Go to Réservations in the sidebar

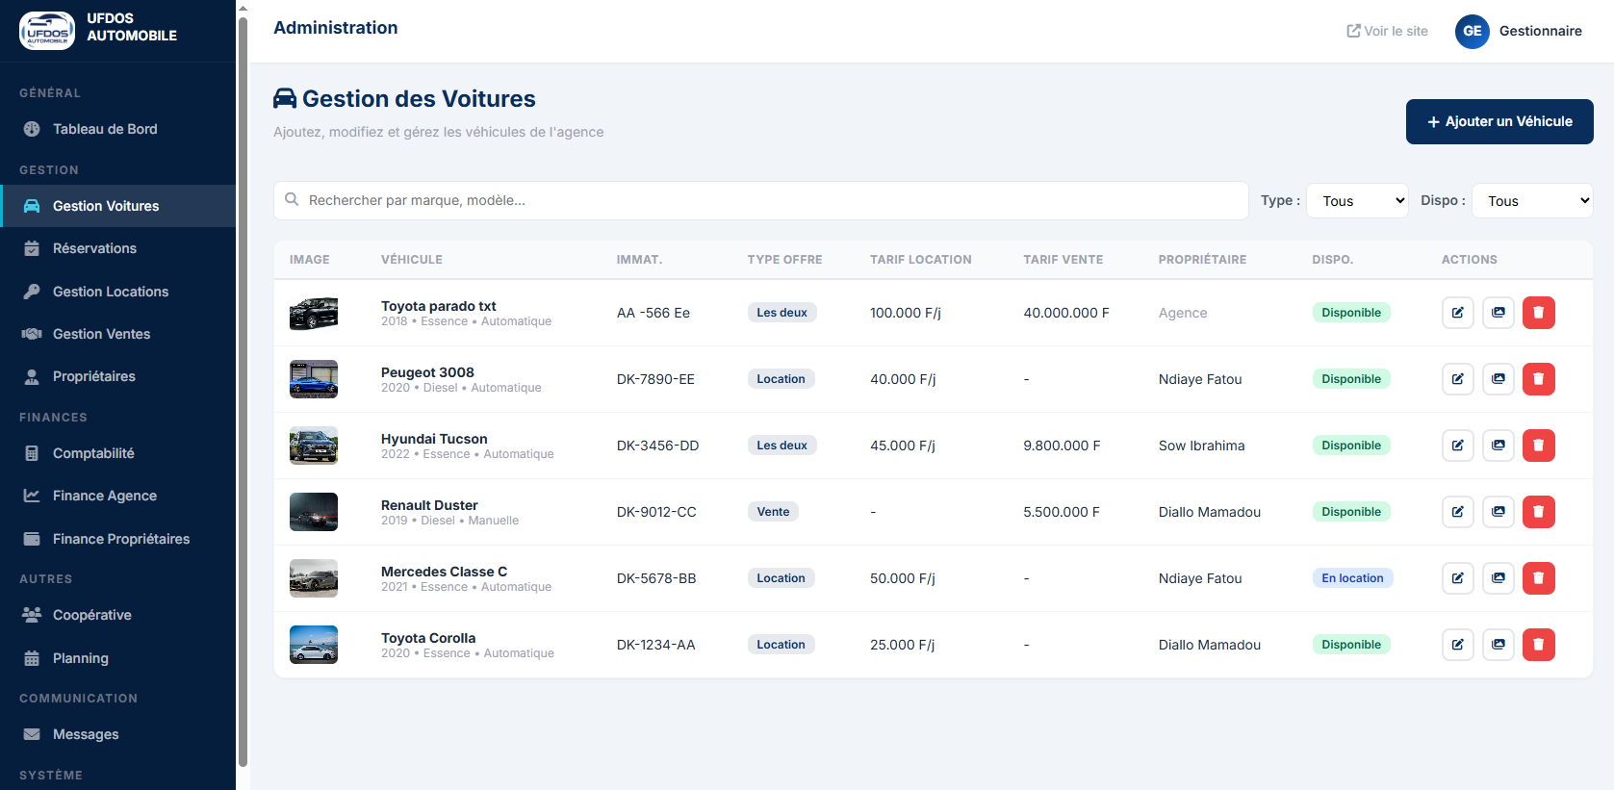click(x=94, y=248)
